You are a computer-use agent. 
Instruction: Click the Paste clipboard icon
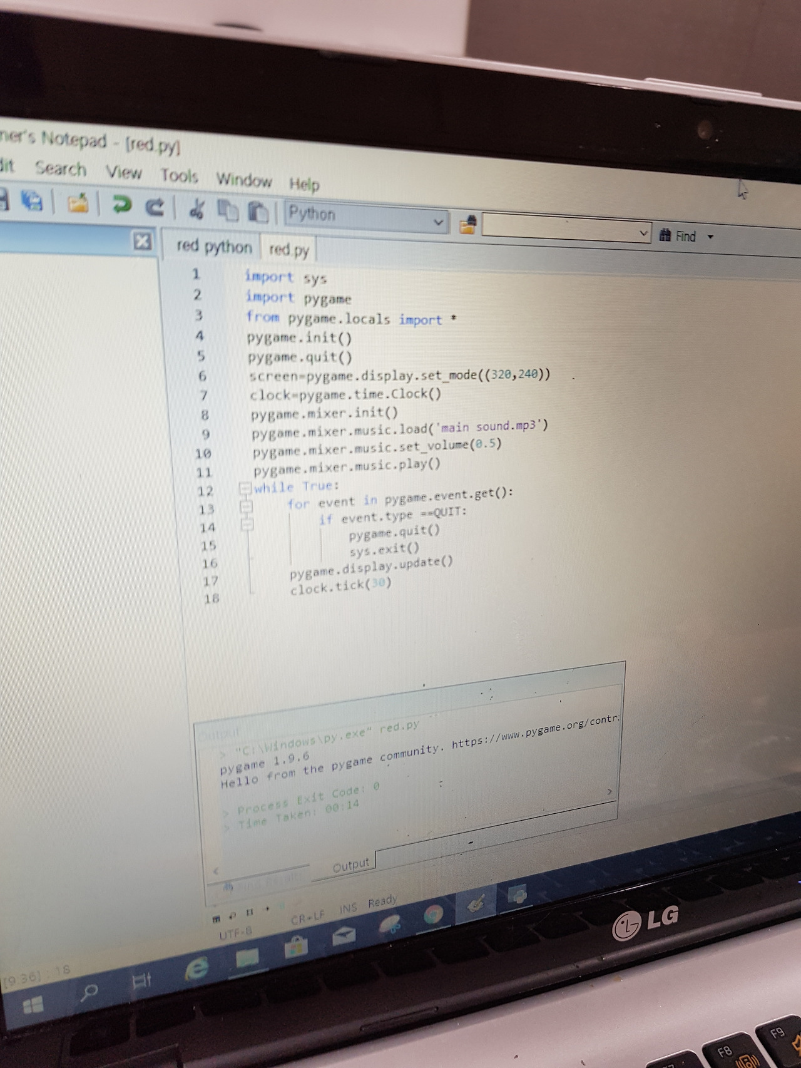click(258, 212)
